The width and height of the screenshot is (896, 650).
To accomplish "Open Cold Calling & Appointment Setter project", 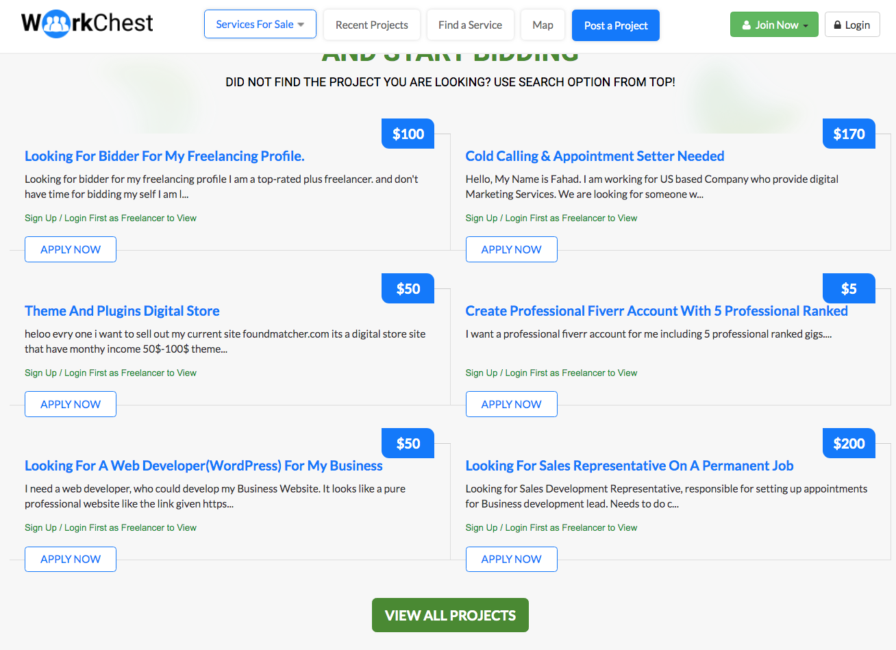I will [595, 156].
